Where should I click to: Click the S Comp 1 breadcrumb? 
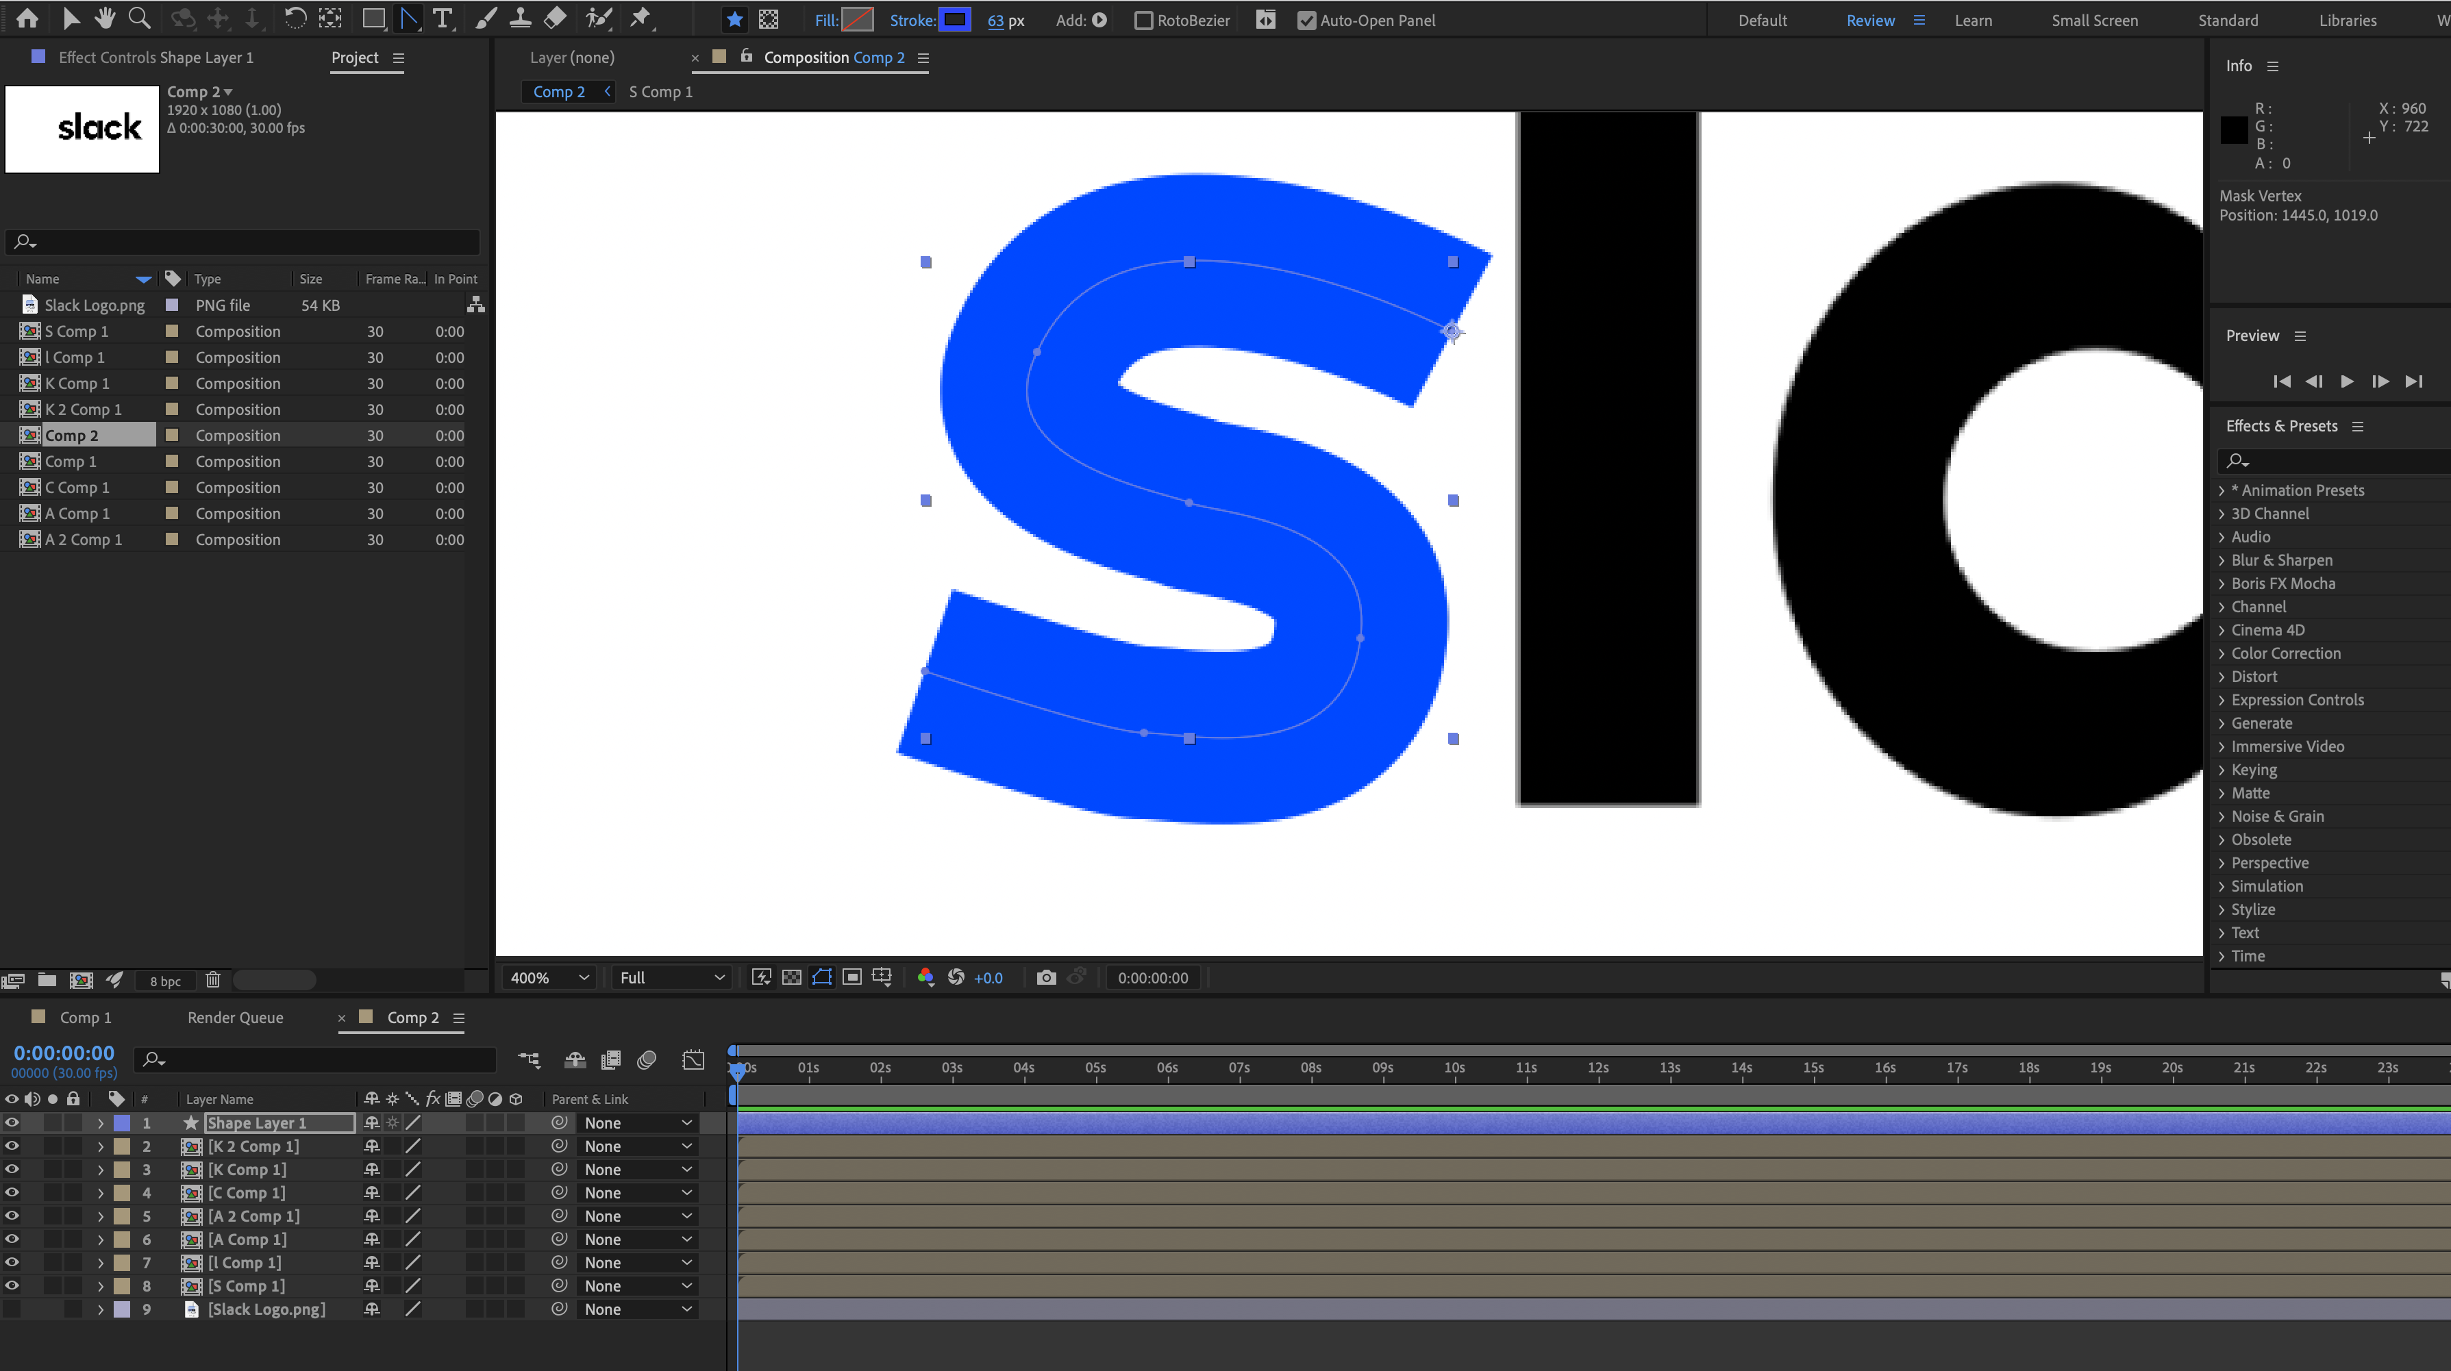coord(660,91)
